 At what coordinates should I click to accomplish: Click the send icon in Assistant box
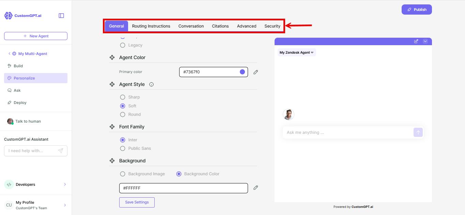point(61,151)
